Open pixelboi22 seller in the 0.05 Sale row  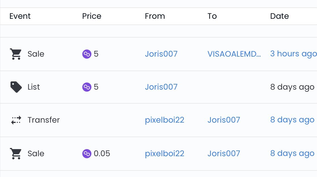[x=165, y=154]
